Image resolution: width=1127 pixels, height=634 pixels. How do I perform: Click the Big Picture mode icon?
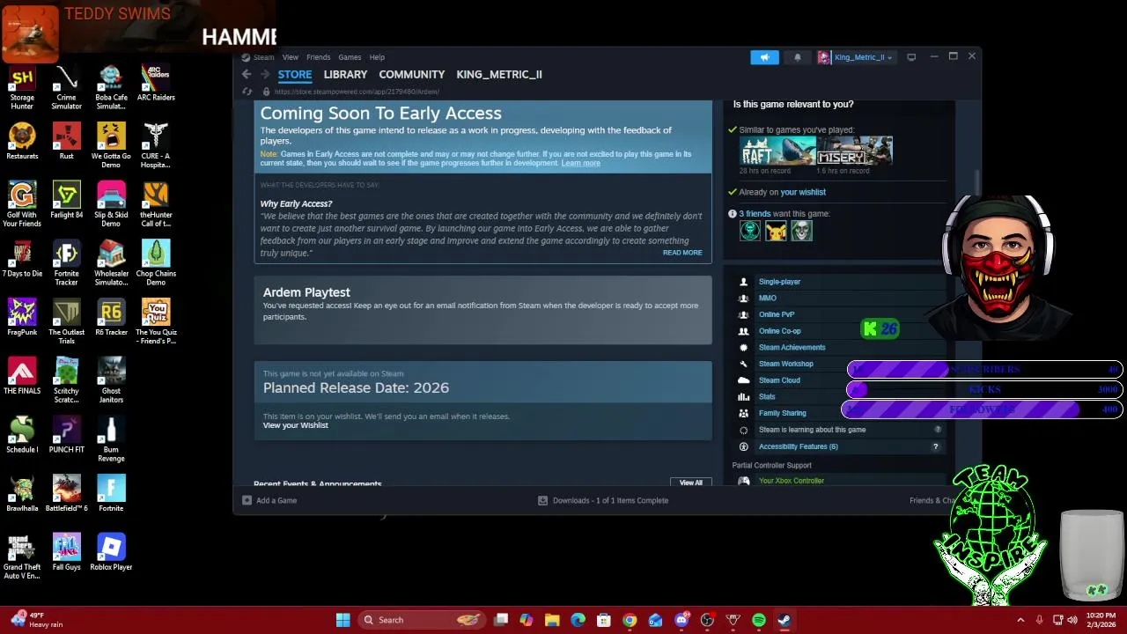911,57
